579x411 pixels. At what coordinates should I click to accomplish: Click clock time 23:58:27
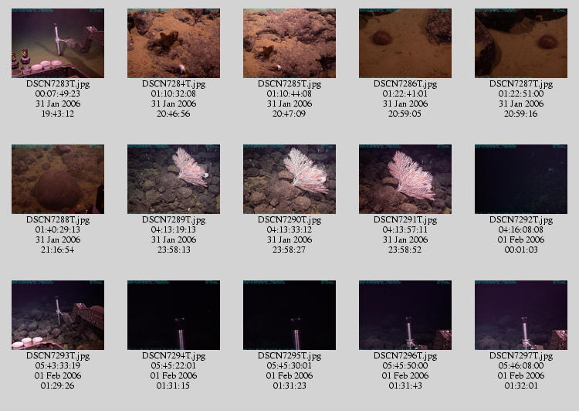click(289, 250)
